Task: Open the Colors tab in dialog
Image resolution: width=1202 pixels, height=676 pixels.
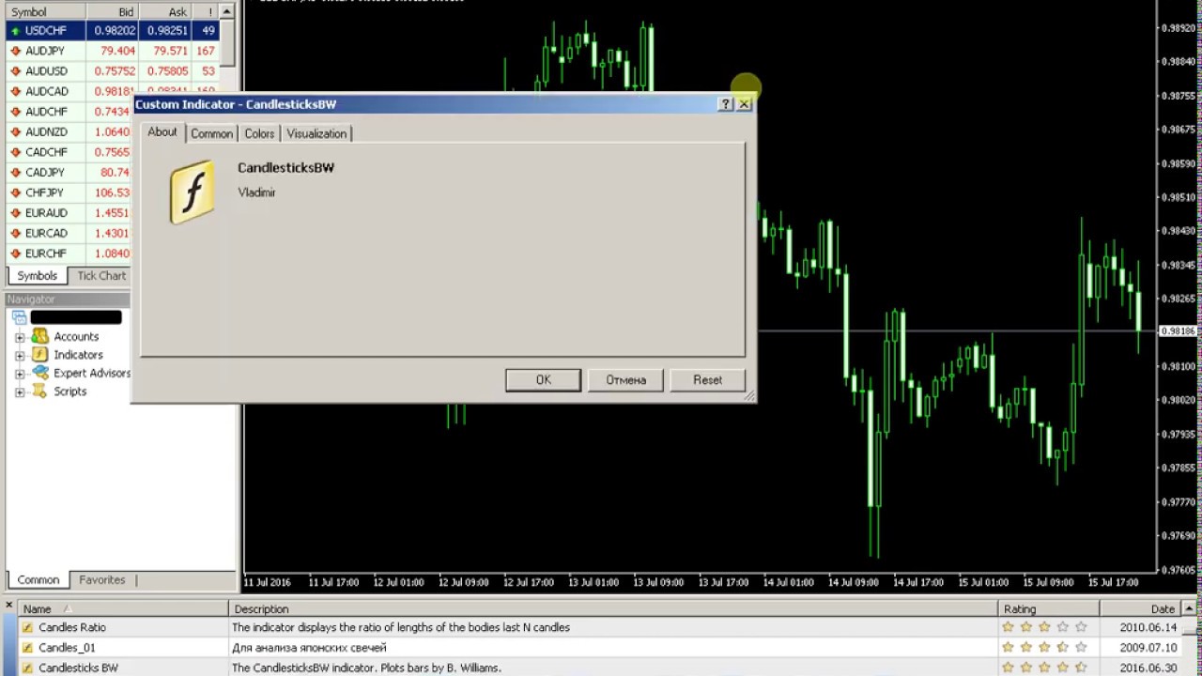Action: pyautogui.click(x=259, y=133)
